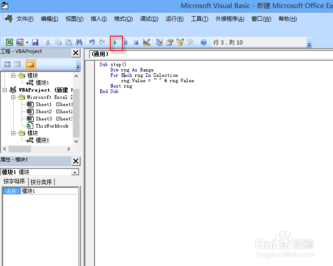333x266 pixels.
Task: Collapse the lower 模块 folder node
Action: (13, 133)
